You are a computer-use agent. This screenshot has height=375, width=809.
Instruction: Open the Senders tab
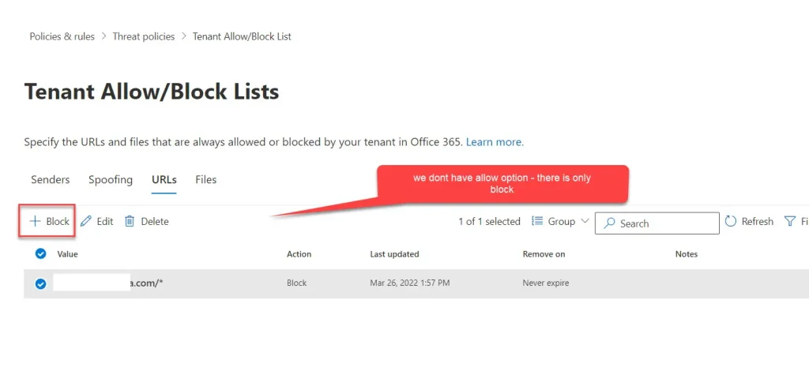pyautogui.click(x=50, y=180)
